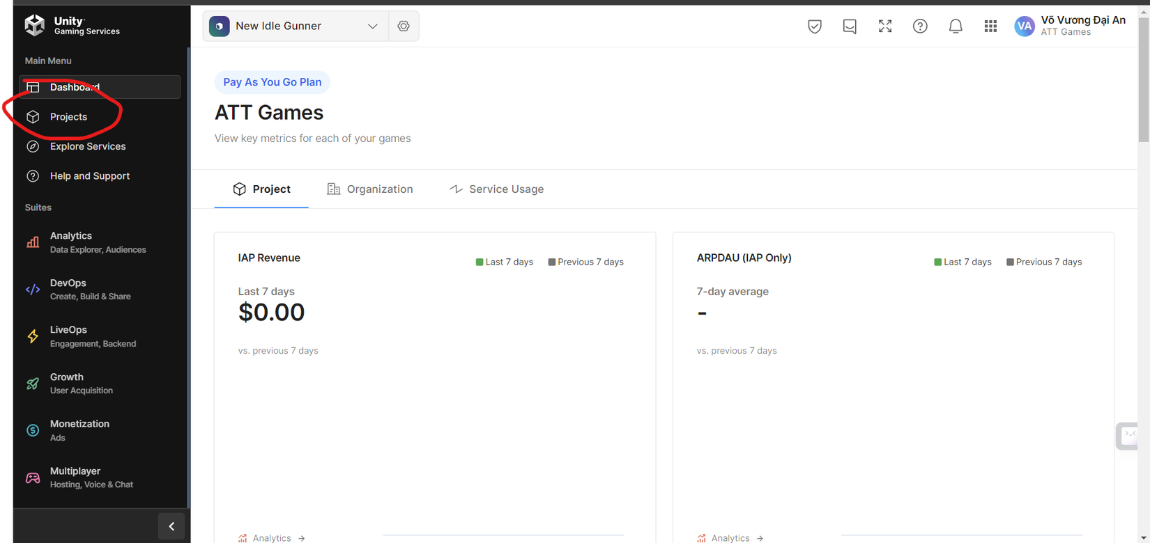Click the LiveOps lightning bolt icon
The image size is (1150, 543).
(x=33, y=336)
